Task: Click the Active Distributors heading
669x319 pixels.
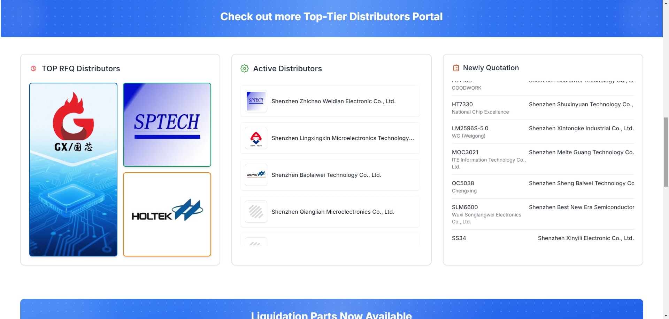Action: click(287, 68)
